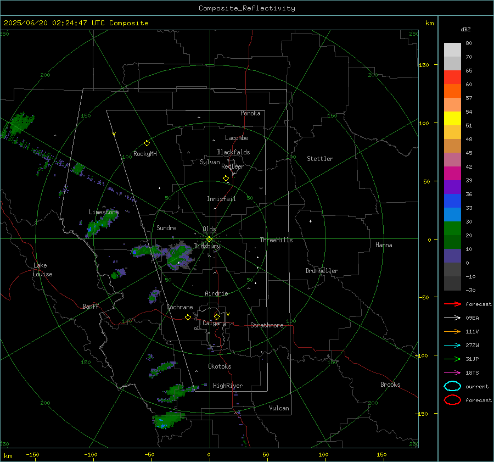The width and height of the screenshot is (494, 462).
Task: Click the yellow diamond marker beside RockyMH
Action: click(x=147, y=143)
